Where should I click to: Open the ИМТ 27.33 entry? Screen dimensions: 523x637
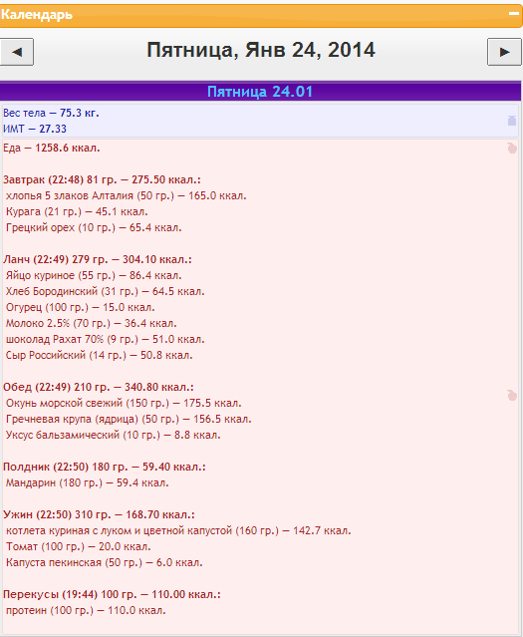pyautogui.click(x=35, y=129)
